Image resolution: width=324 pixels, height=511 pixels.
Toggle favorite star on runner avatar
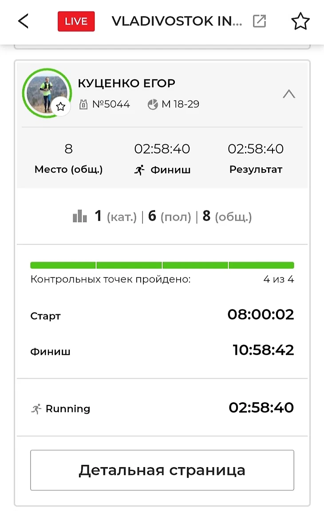coord(61,107)
